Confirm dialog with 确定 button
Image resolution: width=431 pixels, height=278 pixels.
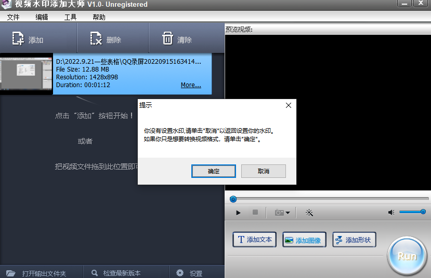(214, 171)
